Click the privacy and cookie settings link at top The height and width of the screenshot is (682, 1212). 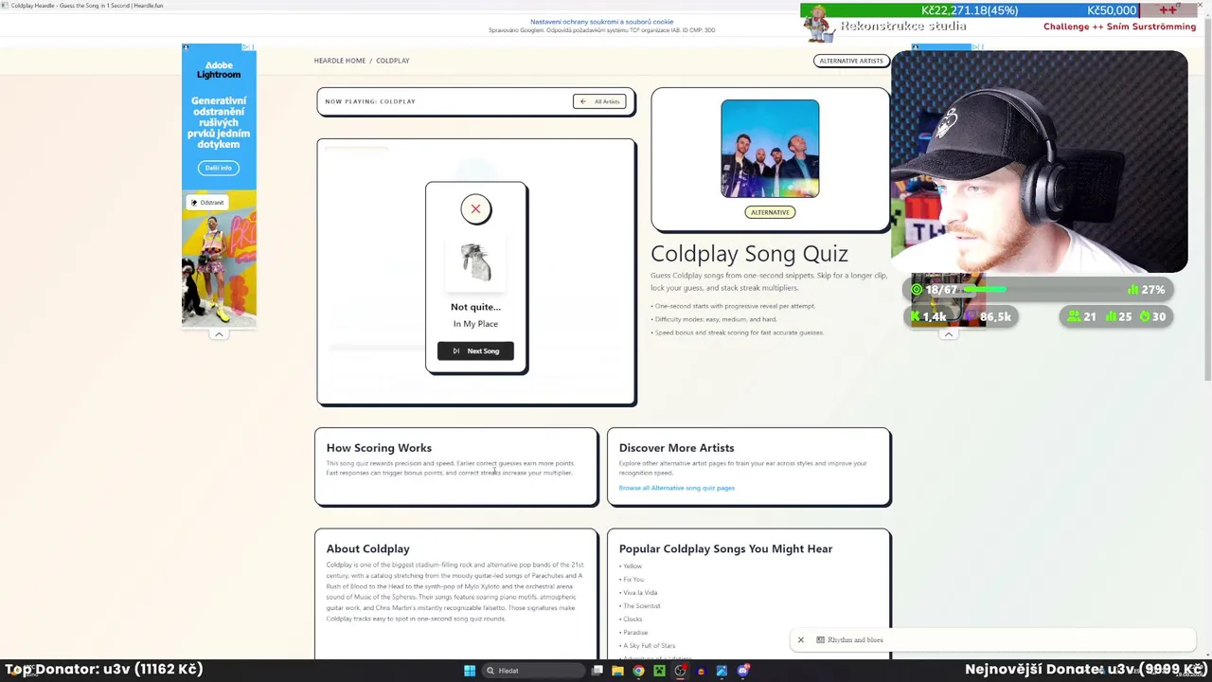601,22
